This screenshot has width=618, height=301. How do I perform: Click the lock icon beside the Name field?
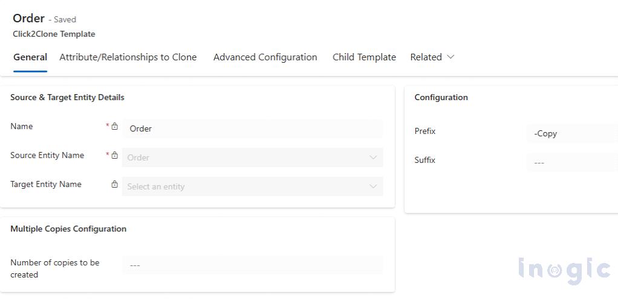[x=115, y=127]
